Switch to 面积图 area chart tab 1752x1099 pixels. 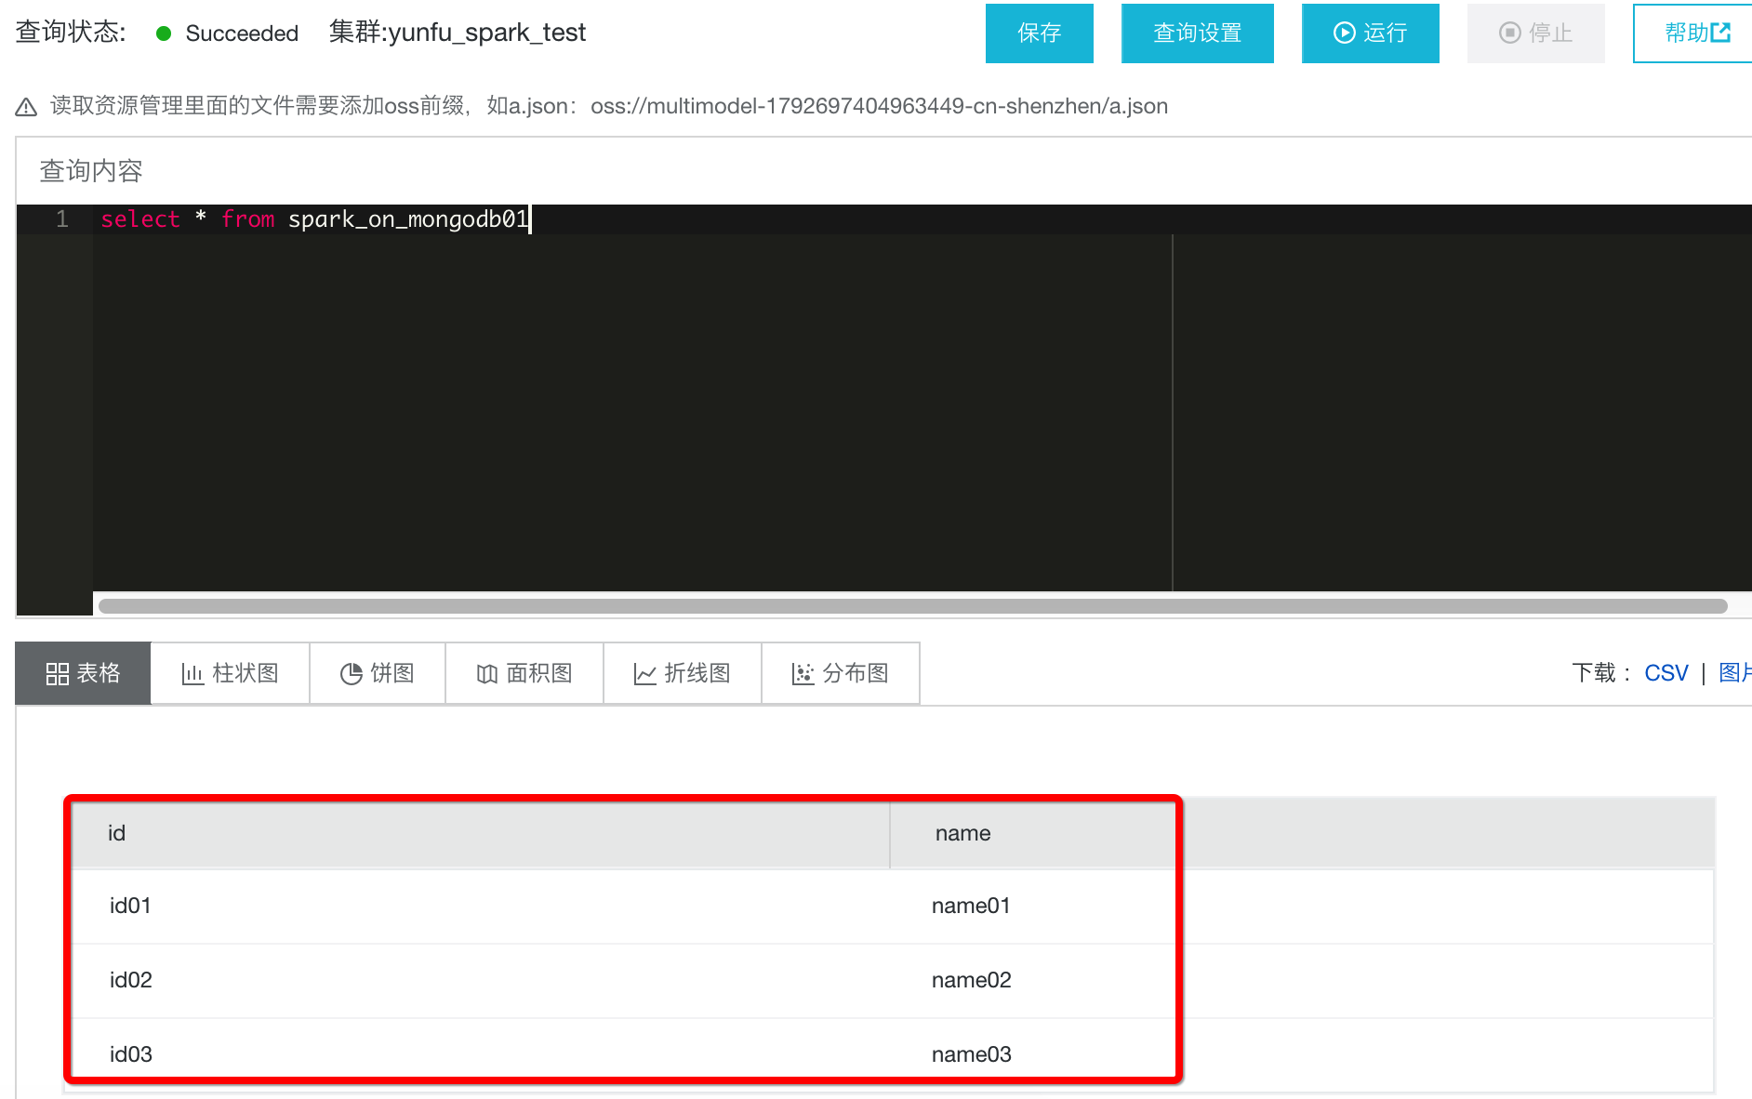click(x=524, y=673)
